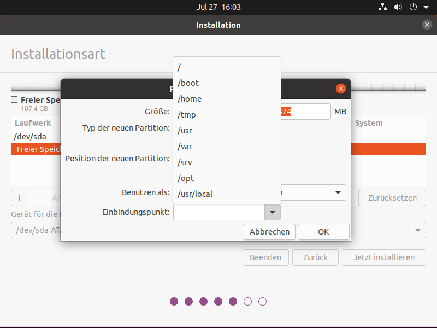Screen dimensions: 437x328
Task: Open the clock showing Jul 27 16:03
Action: coord(218,7)
